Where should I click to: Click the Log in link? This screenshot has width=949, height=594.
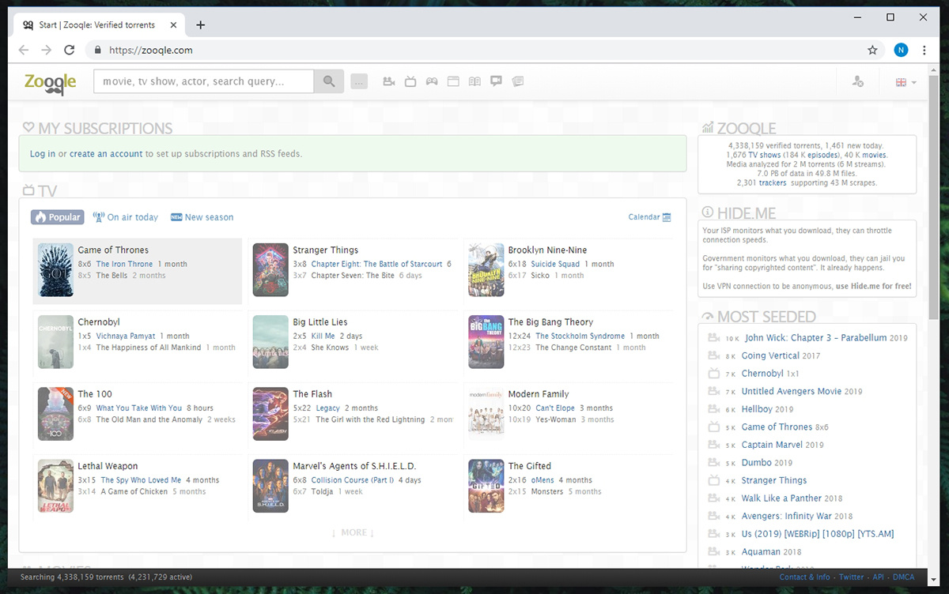[x=43, y=154]
